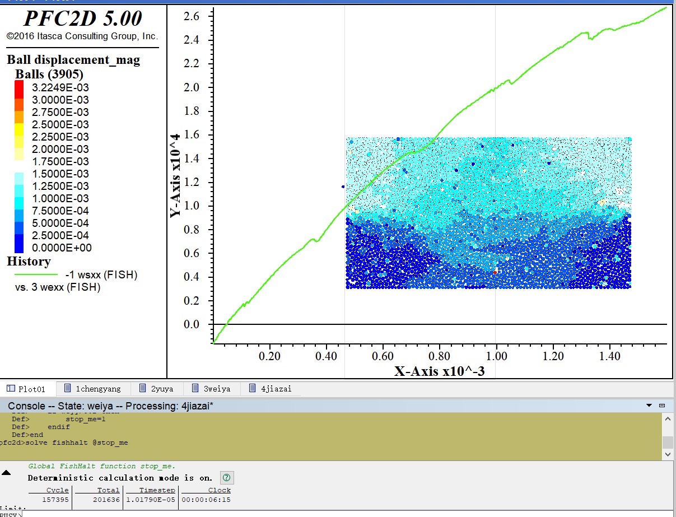Image resolution: width=676 pixels, height=517 pixels.
Task: Click the Plot01 tab's plot icon
Action: coord(10,388)
